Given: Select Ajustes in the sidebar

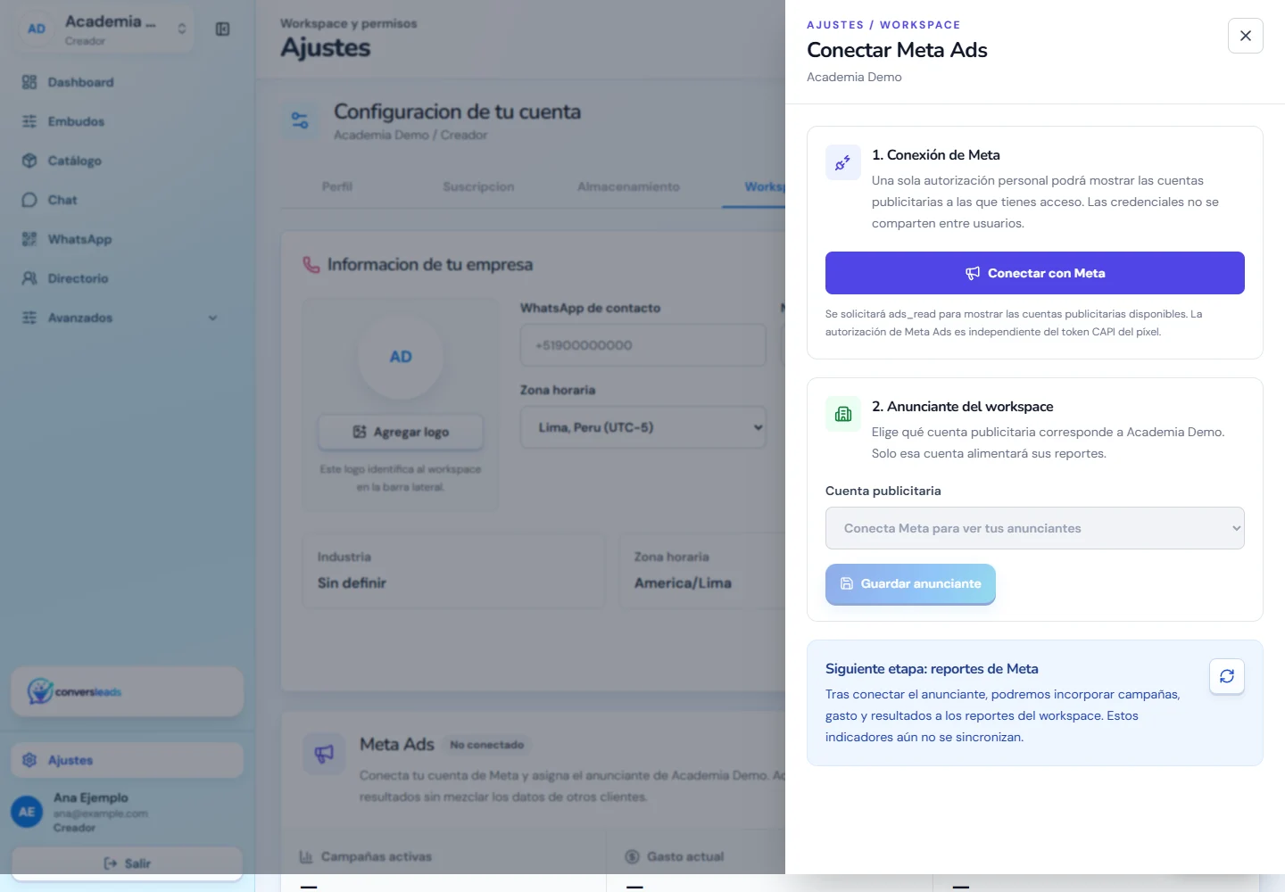Looking at the screenshot, I should coord(127,760).
